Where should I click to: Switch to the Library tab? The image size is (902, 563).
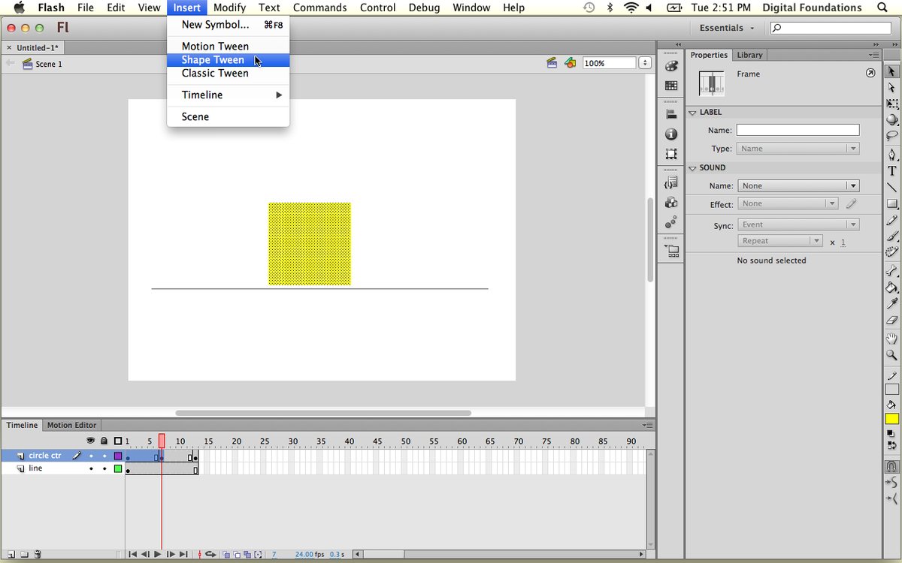[749, 55]
